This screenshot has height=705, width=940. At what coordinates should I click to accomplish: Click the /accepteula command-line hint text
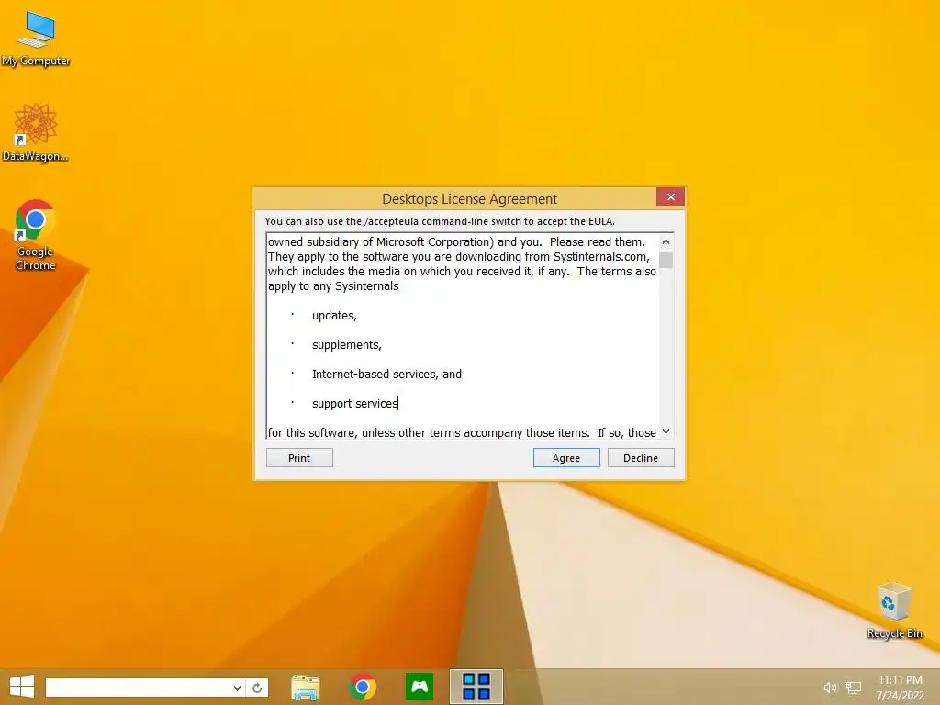click(x=440, y=221)
